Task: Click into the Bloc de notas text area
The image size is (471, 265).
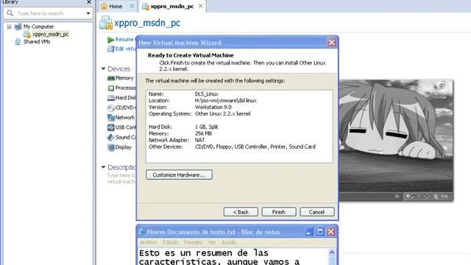Action: (233, 257)
